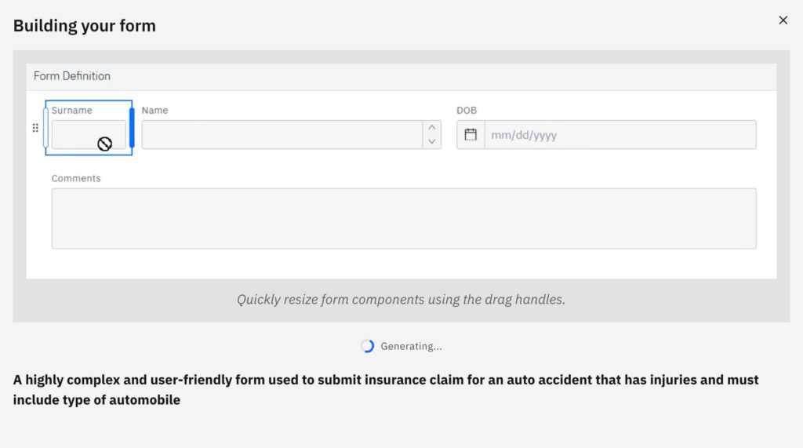Click the DOB field label
Image resolution: width=803 pixels, height=448 pixels.
pyautogui.click(x=467, y=110)
